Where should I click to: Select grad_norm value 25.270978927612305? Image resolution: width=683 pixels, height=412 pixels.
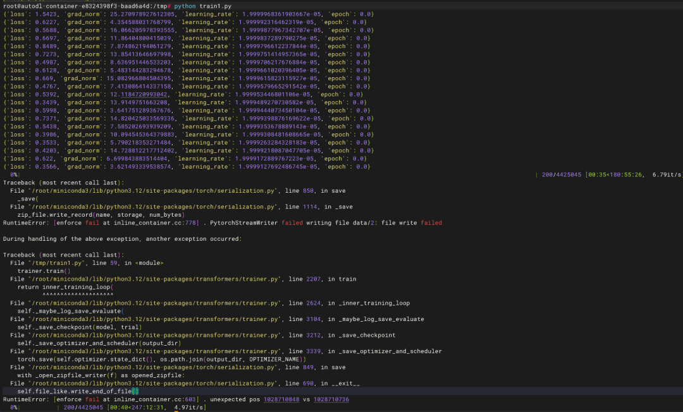click(x=142, y=14)
